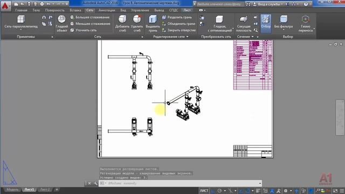Open the quick access toolbar customize dropdown
345x194 pixels.
[x=67, y=4]
